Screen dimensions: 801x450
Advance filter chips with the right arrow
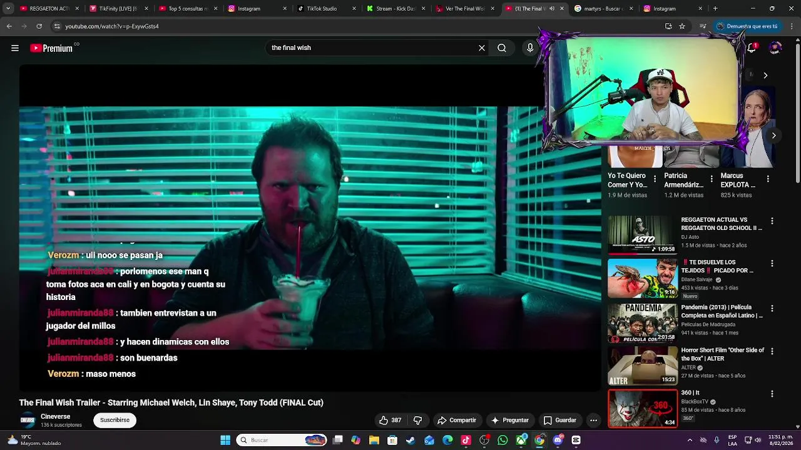(765, 75)
